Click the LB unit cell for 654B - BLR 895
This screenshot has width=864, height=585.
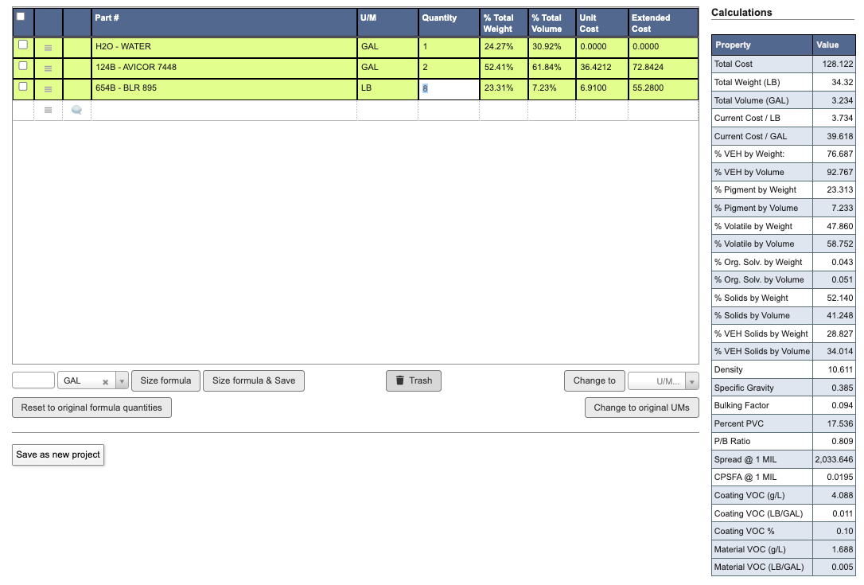387,89
